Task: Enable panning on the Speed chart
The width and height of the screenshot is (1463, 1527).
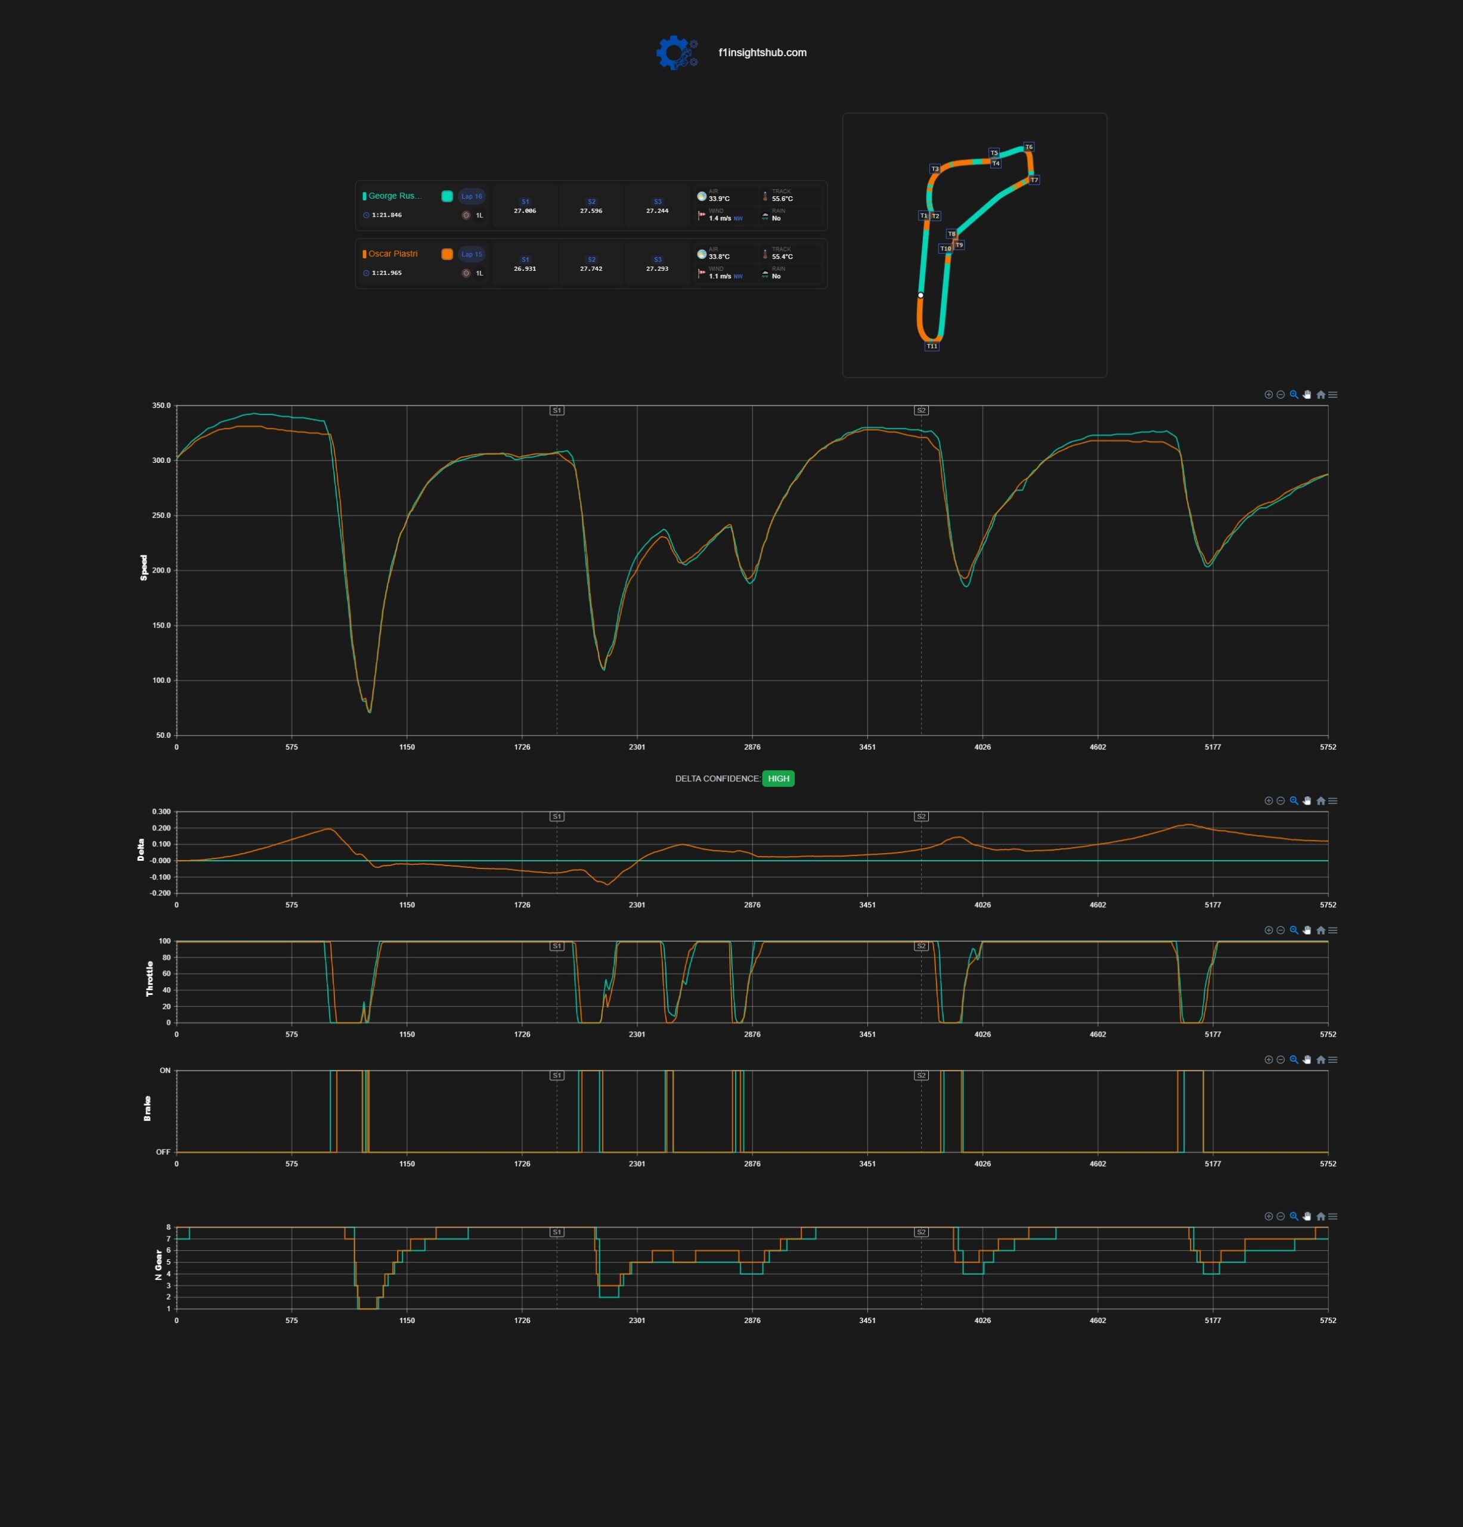Action: point(1307,395)
